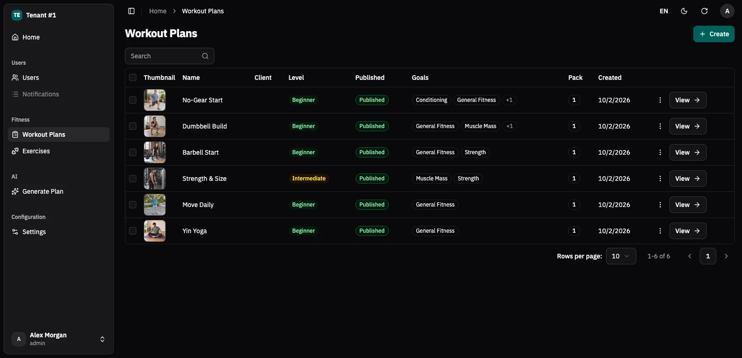Click the Tenant #1 logo badge
Image resolution: width=742 pixels, height=358 pixels.
pos(17,15)
